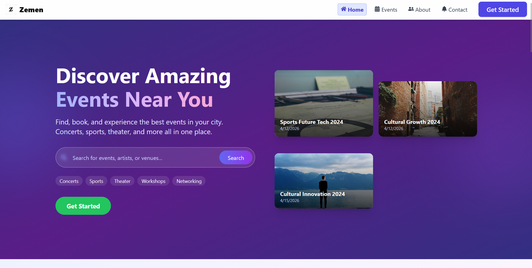
Task: Select the Concerts category chip
Action: click(69, 181)
